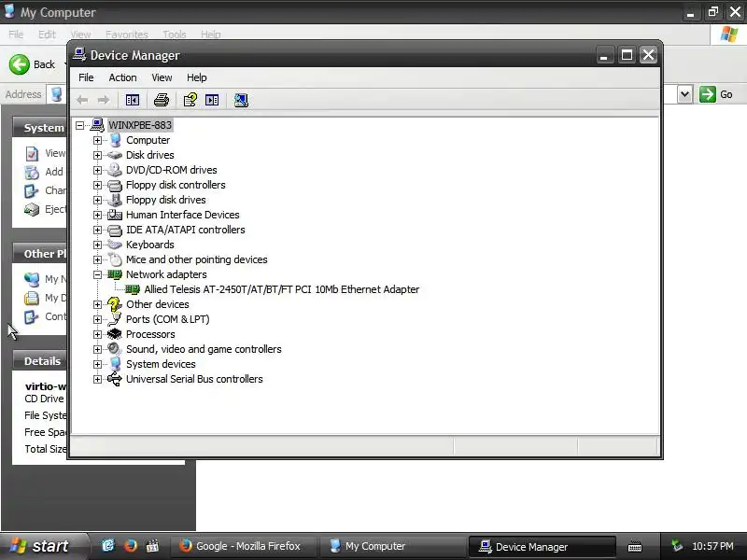Click the Forward arrow in Device Manager toolbar

coord(104,100)
